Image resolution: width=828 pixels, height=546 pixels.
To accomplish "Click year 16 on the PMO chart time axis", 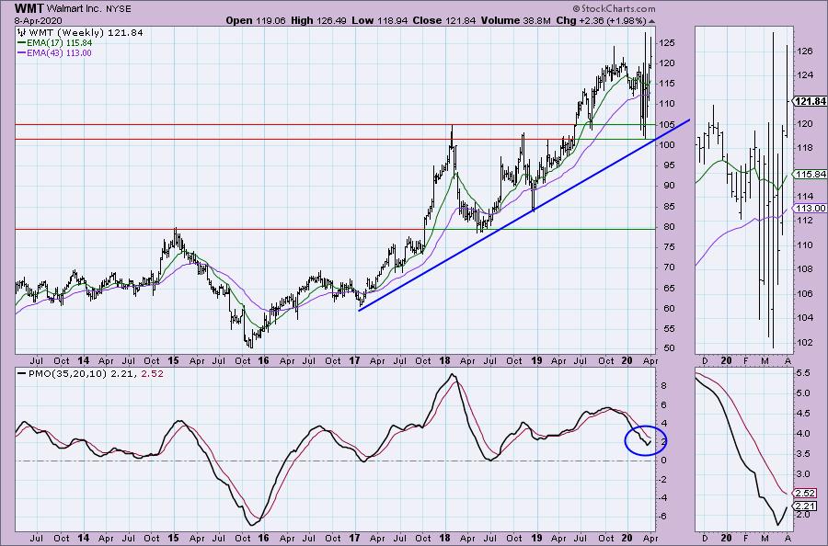I will pos(263,538).
